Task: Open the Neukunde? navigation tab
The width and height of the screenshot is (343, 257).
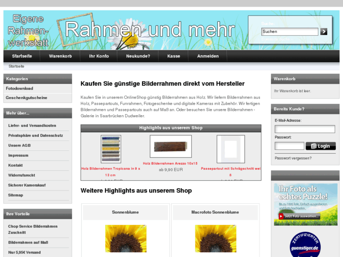Action: click(x=138, y=56)
